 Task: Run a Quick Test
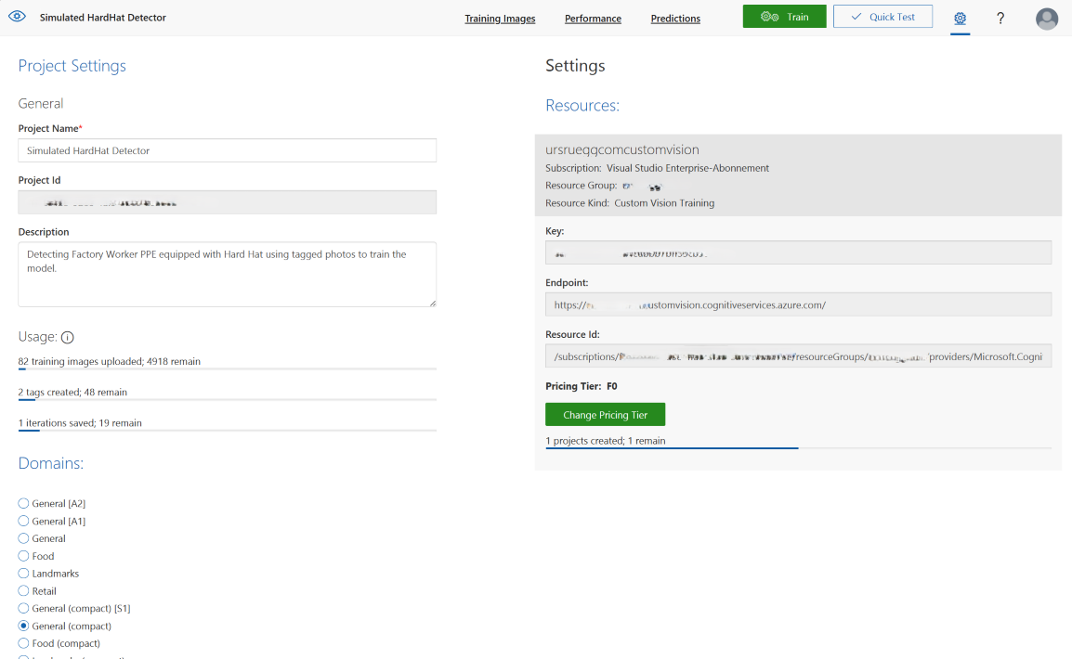[x=882, y=17]
